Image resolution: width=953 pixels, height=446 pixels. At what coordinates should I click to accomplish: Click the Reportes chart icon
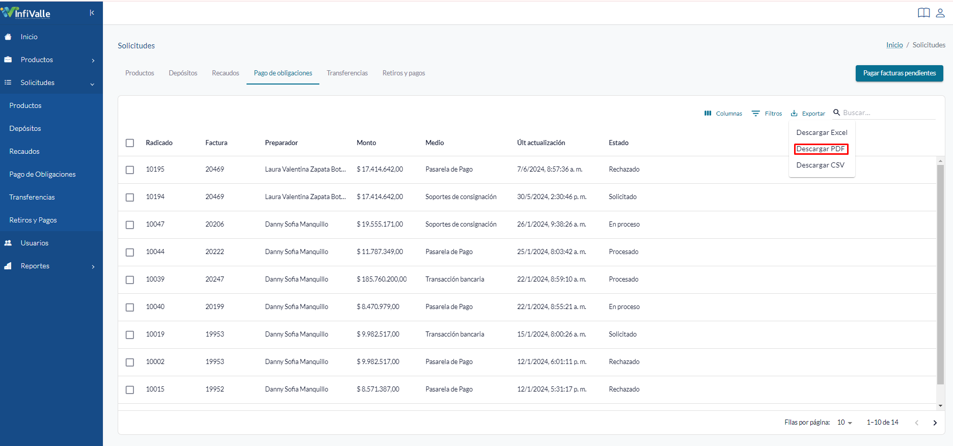[x=8, y=266]
